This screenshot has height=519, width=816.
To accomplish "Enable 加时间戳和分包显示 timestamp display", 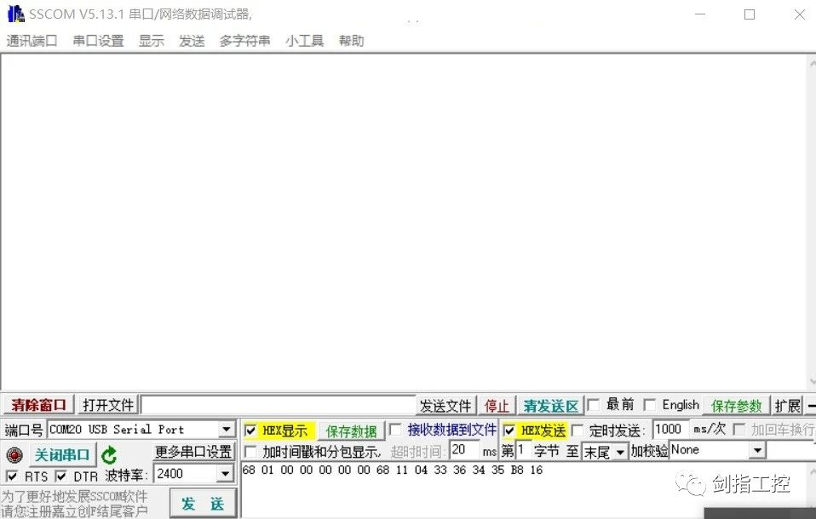I will coord(250,453).
